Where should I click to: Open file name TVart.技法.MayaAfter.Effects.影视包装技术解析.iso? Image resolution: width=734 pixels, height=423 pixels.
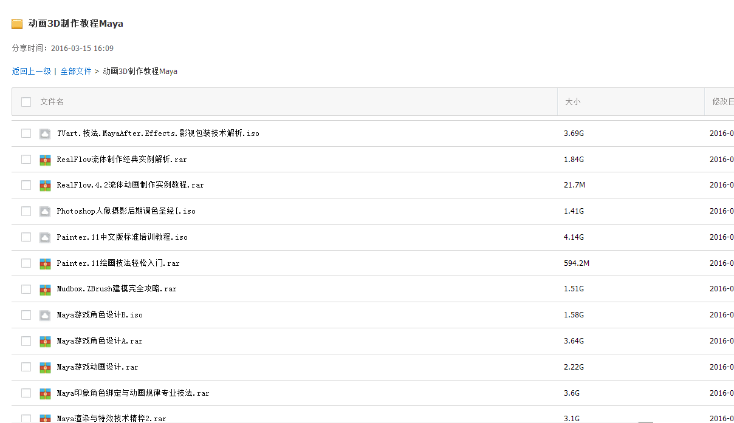click(158, 134)
